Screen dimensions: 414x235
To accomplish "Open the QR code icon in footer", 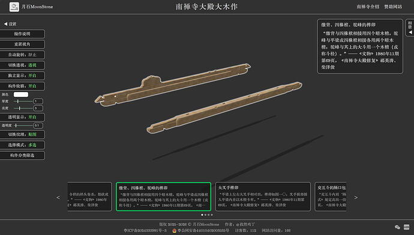I will [x=406, y=227].
